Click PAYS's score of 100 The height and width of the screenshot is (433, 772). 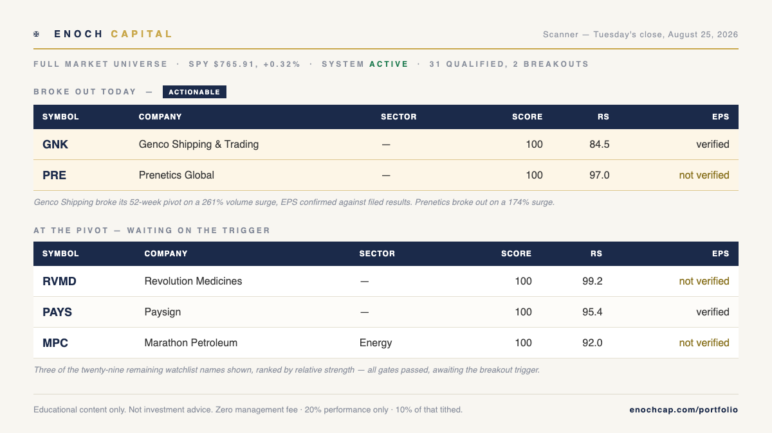tap(523, 312)
